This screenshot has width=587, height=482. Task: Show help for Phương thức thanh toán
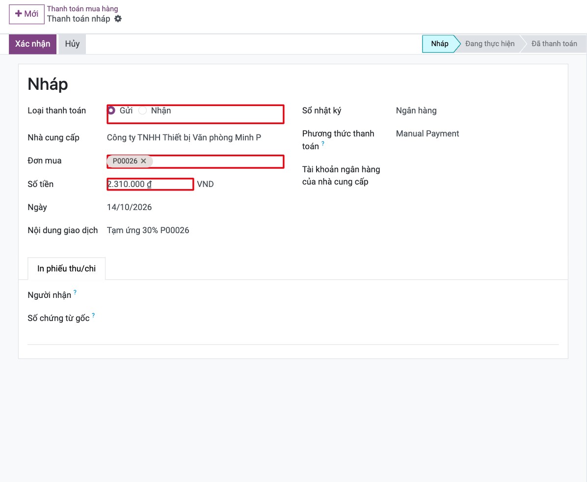322,143
